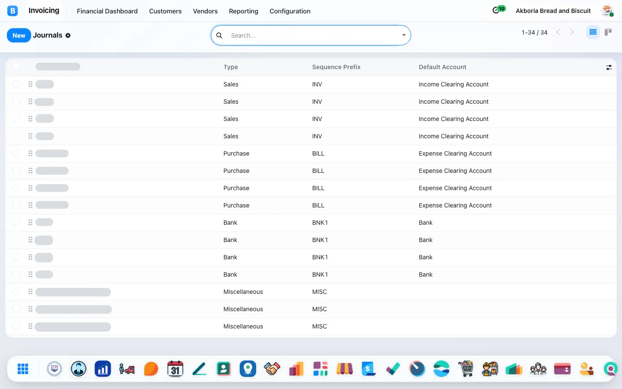Viewport: 622px width, 389px height.
Task: Tick the select-all checkbox in table header
Action: 16,67
